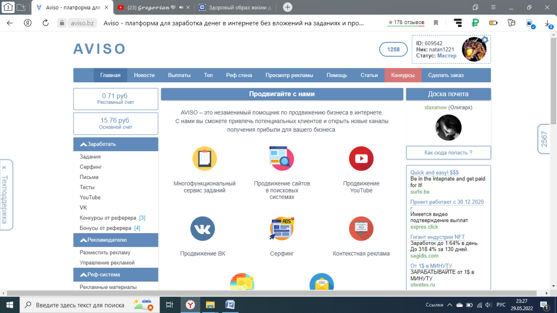Image resolution: width=557 pixels, height=313 pixels.
Task: Bookmark the page with the bookmark icon
Action: tap(436, 23)
